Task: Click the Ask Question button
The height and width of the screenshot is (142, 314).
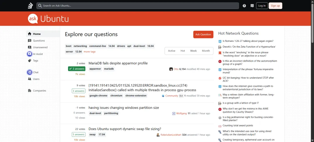Action: 203,34
